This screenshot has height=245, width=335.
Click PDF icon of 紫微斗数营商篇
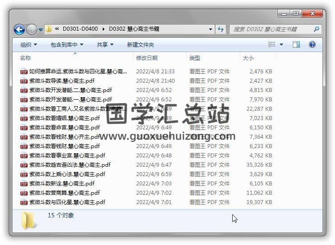click(24, 193)
